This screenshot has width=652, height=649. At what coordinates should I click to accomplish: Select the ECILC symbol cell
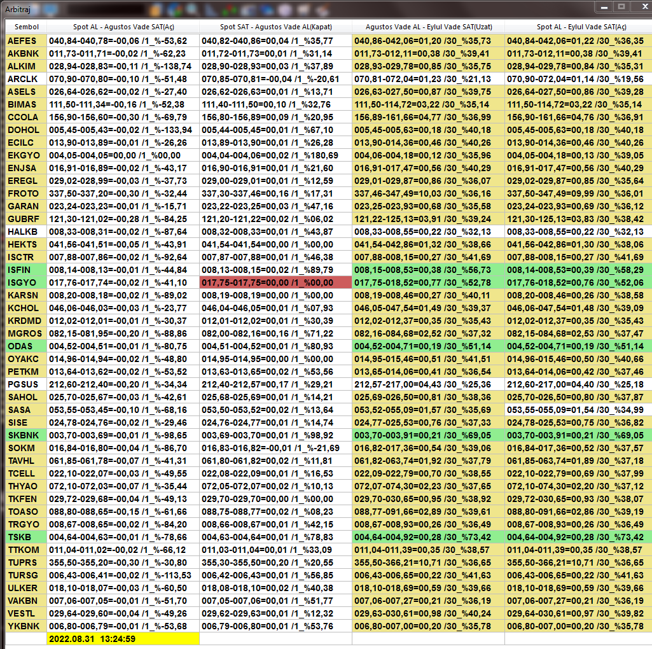(26, 143)
